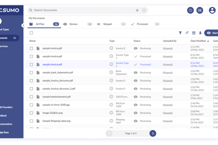Toggle the select-all checkbox
The width and height of the screenshot is (218, 145).
click(x=31, y=33)
